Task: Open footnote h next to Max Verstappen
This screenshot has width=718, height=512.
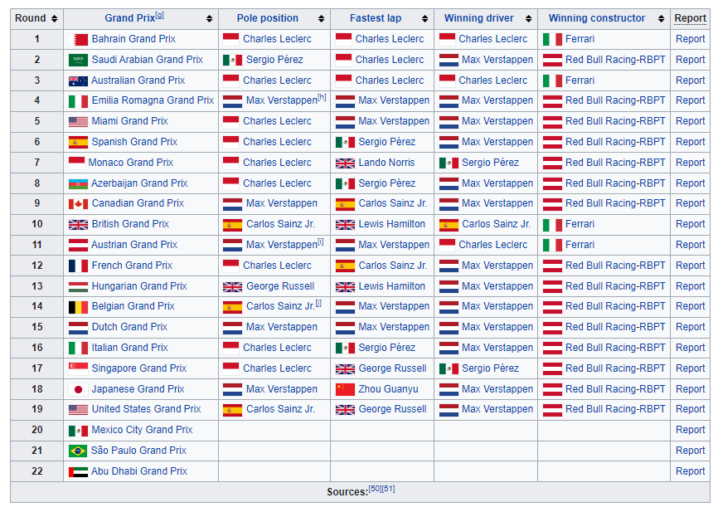Action: coord(322,98)
